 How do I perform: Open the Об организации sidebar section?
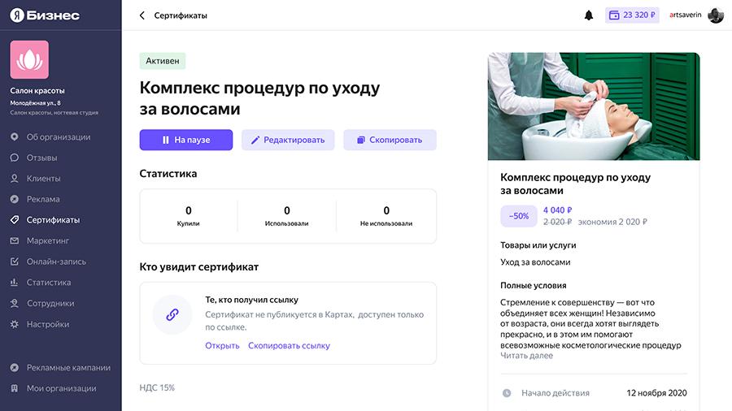[58, 136]
